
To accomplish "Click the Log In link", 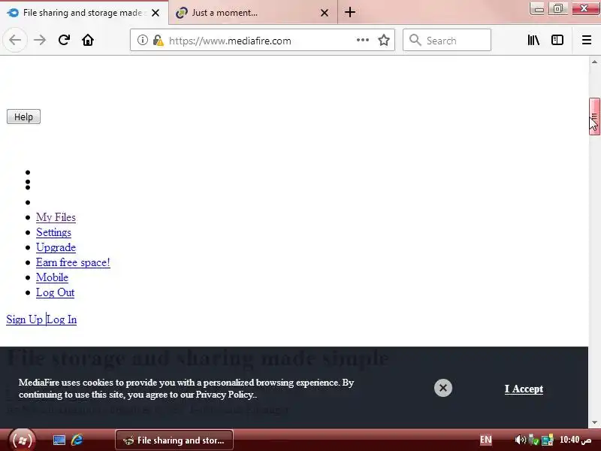I will [62, 319].
